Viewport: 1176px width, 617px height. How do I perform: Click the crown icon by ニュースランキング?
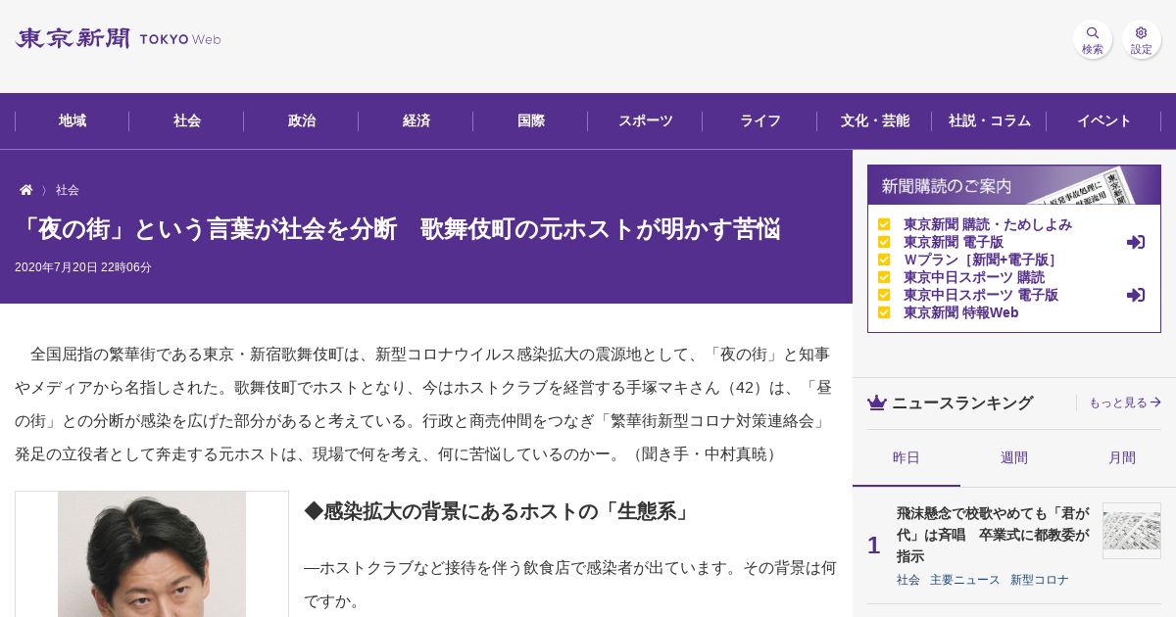coord(877,403)
